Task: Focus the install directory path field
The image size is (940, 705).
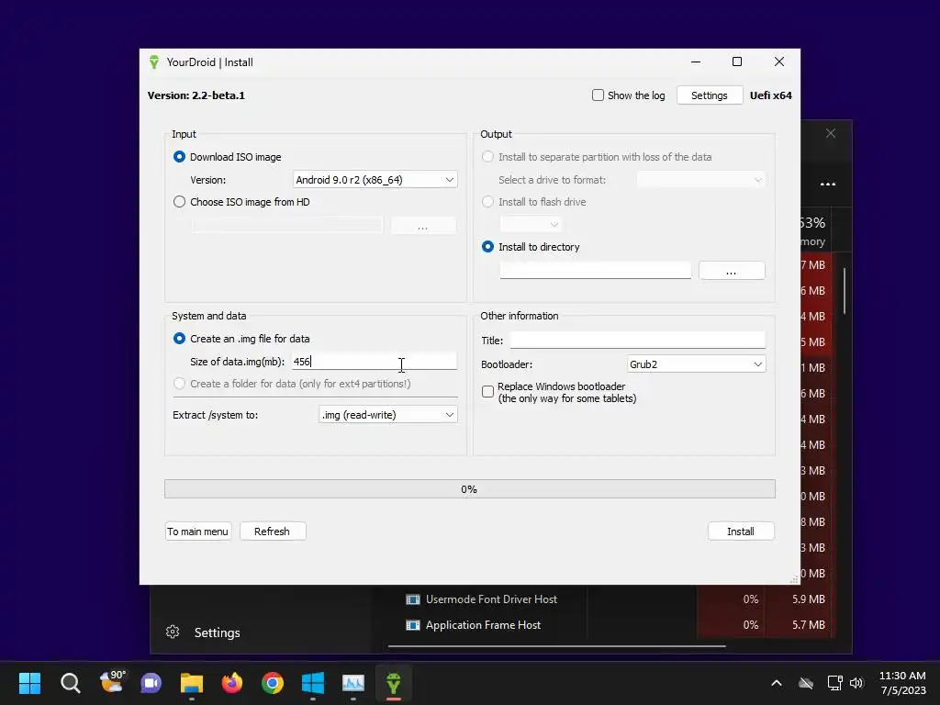Action: coord(595,271)
